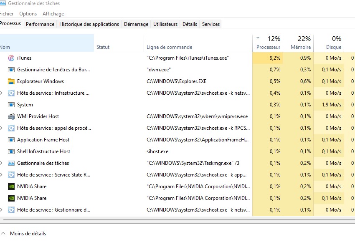Switch to the Utilisateurs tab
The image size is (355, 242).
165,24
